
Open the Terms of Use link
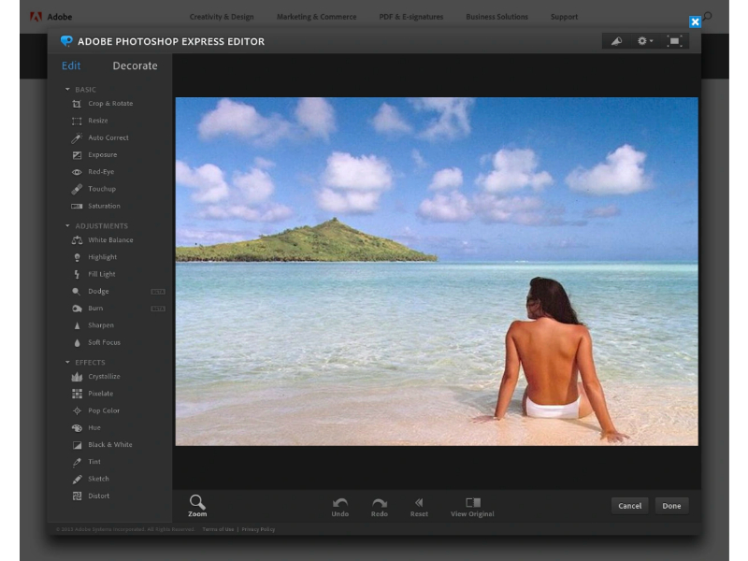point(217,528)
